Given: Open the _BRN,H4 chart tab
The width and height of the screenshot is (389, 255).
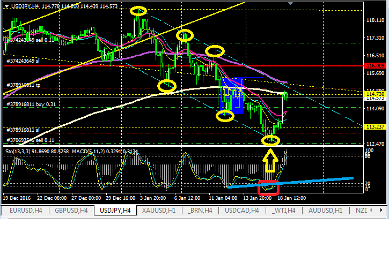Looking at the screenshot, I should click(x=200, y=211).
